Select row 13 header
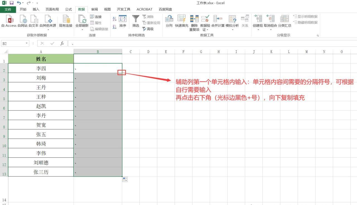The height and width of the screenshot is (205, 357). pyautogui.click(x=4, y=172)
